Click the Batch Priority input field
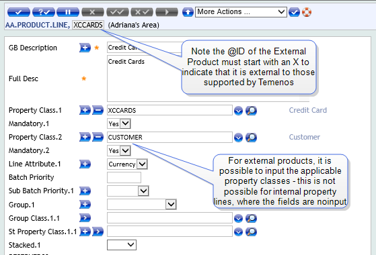 click(124, 178)
